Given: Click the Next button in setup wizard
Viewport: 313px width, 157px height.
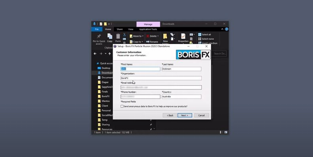Looking at the screenshot, I should [185, 115].
